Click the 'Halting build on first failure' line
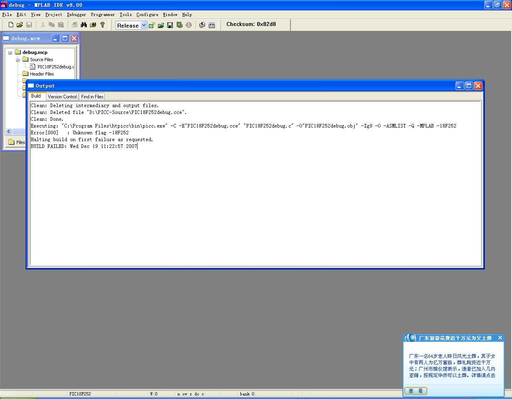This screenshot has height=399, width=512. pos(92,140)
